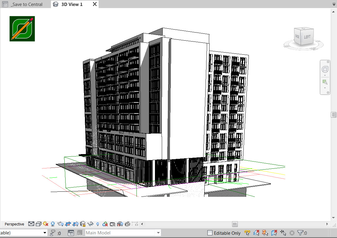Switch to the _Save to Central tab
Image resolution: width=337 pixels, height=238 pixels.
(27, 4)
